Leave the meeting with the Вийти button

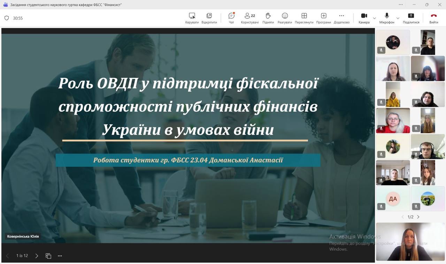point(433,18)
